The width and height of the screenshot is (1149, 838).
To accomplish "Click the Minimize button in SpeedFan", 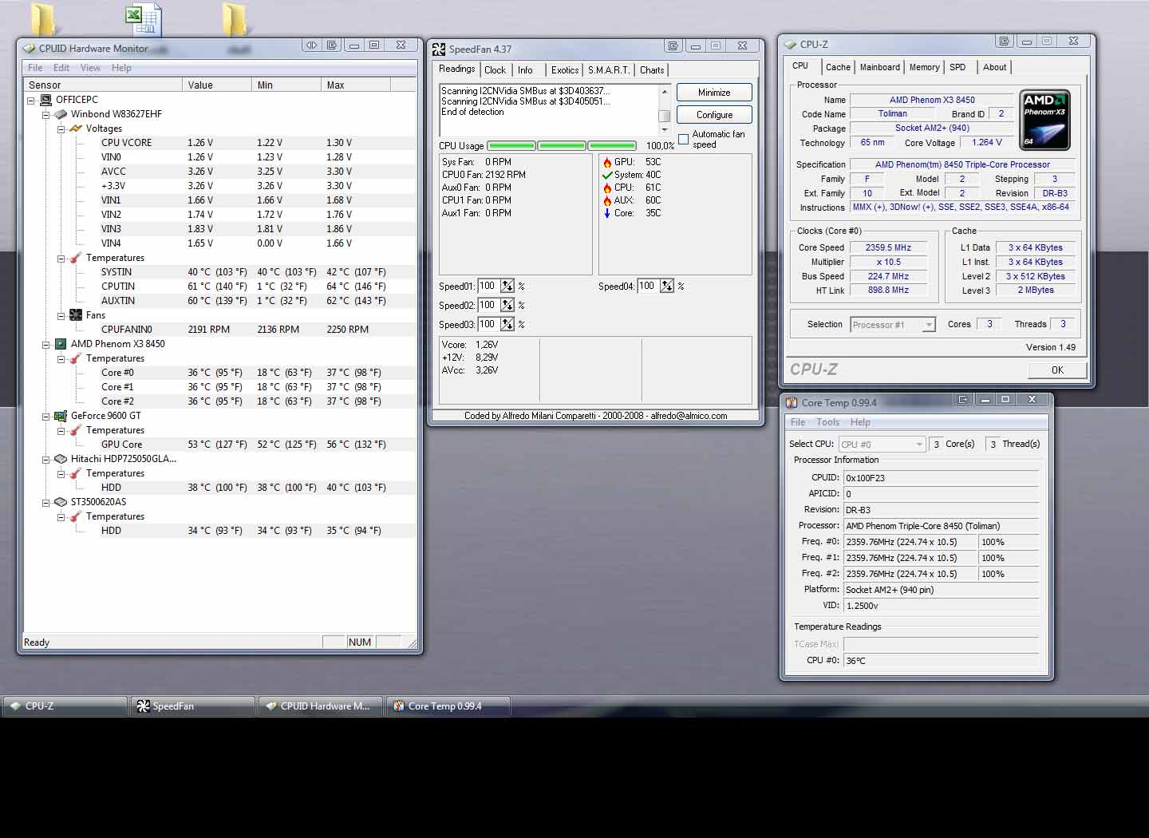I will click(714, 93).
